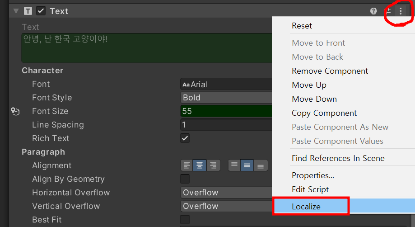Set horizontal alignment to center

[200, 166]
